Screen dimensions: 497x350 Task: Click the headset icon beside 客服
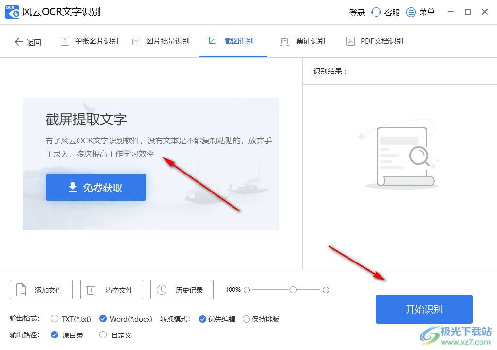point(376,12)
